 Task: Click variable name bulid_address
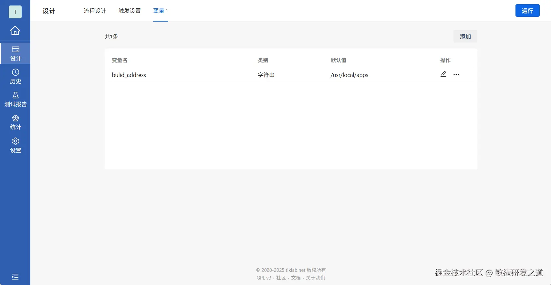point(129,75)
